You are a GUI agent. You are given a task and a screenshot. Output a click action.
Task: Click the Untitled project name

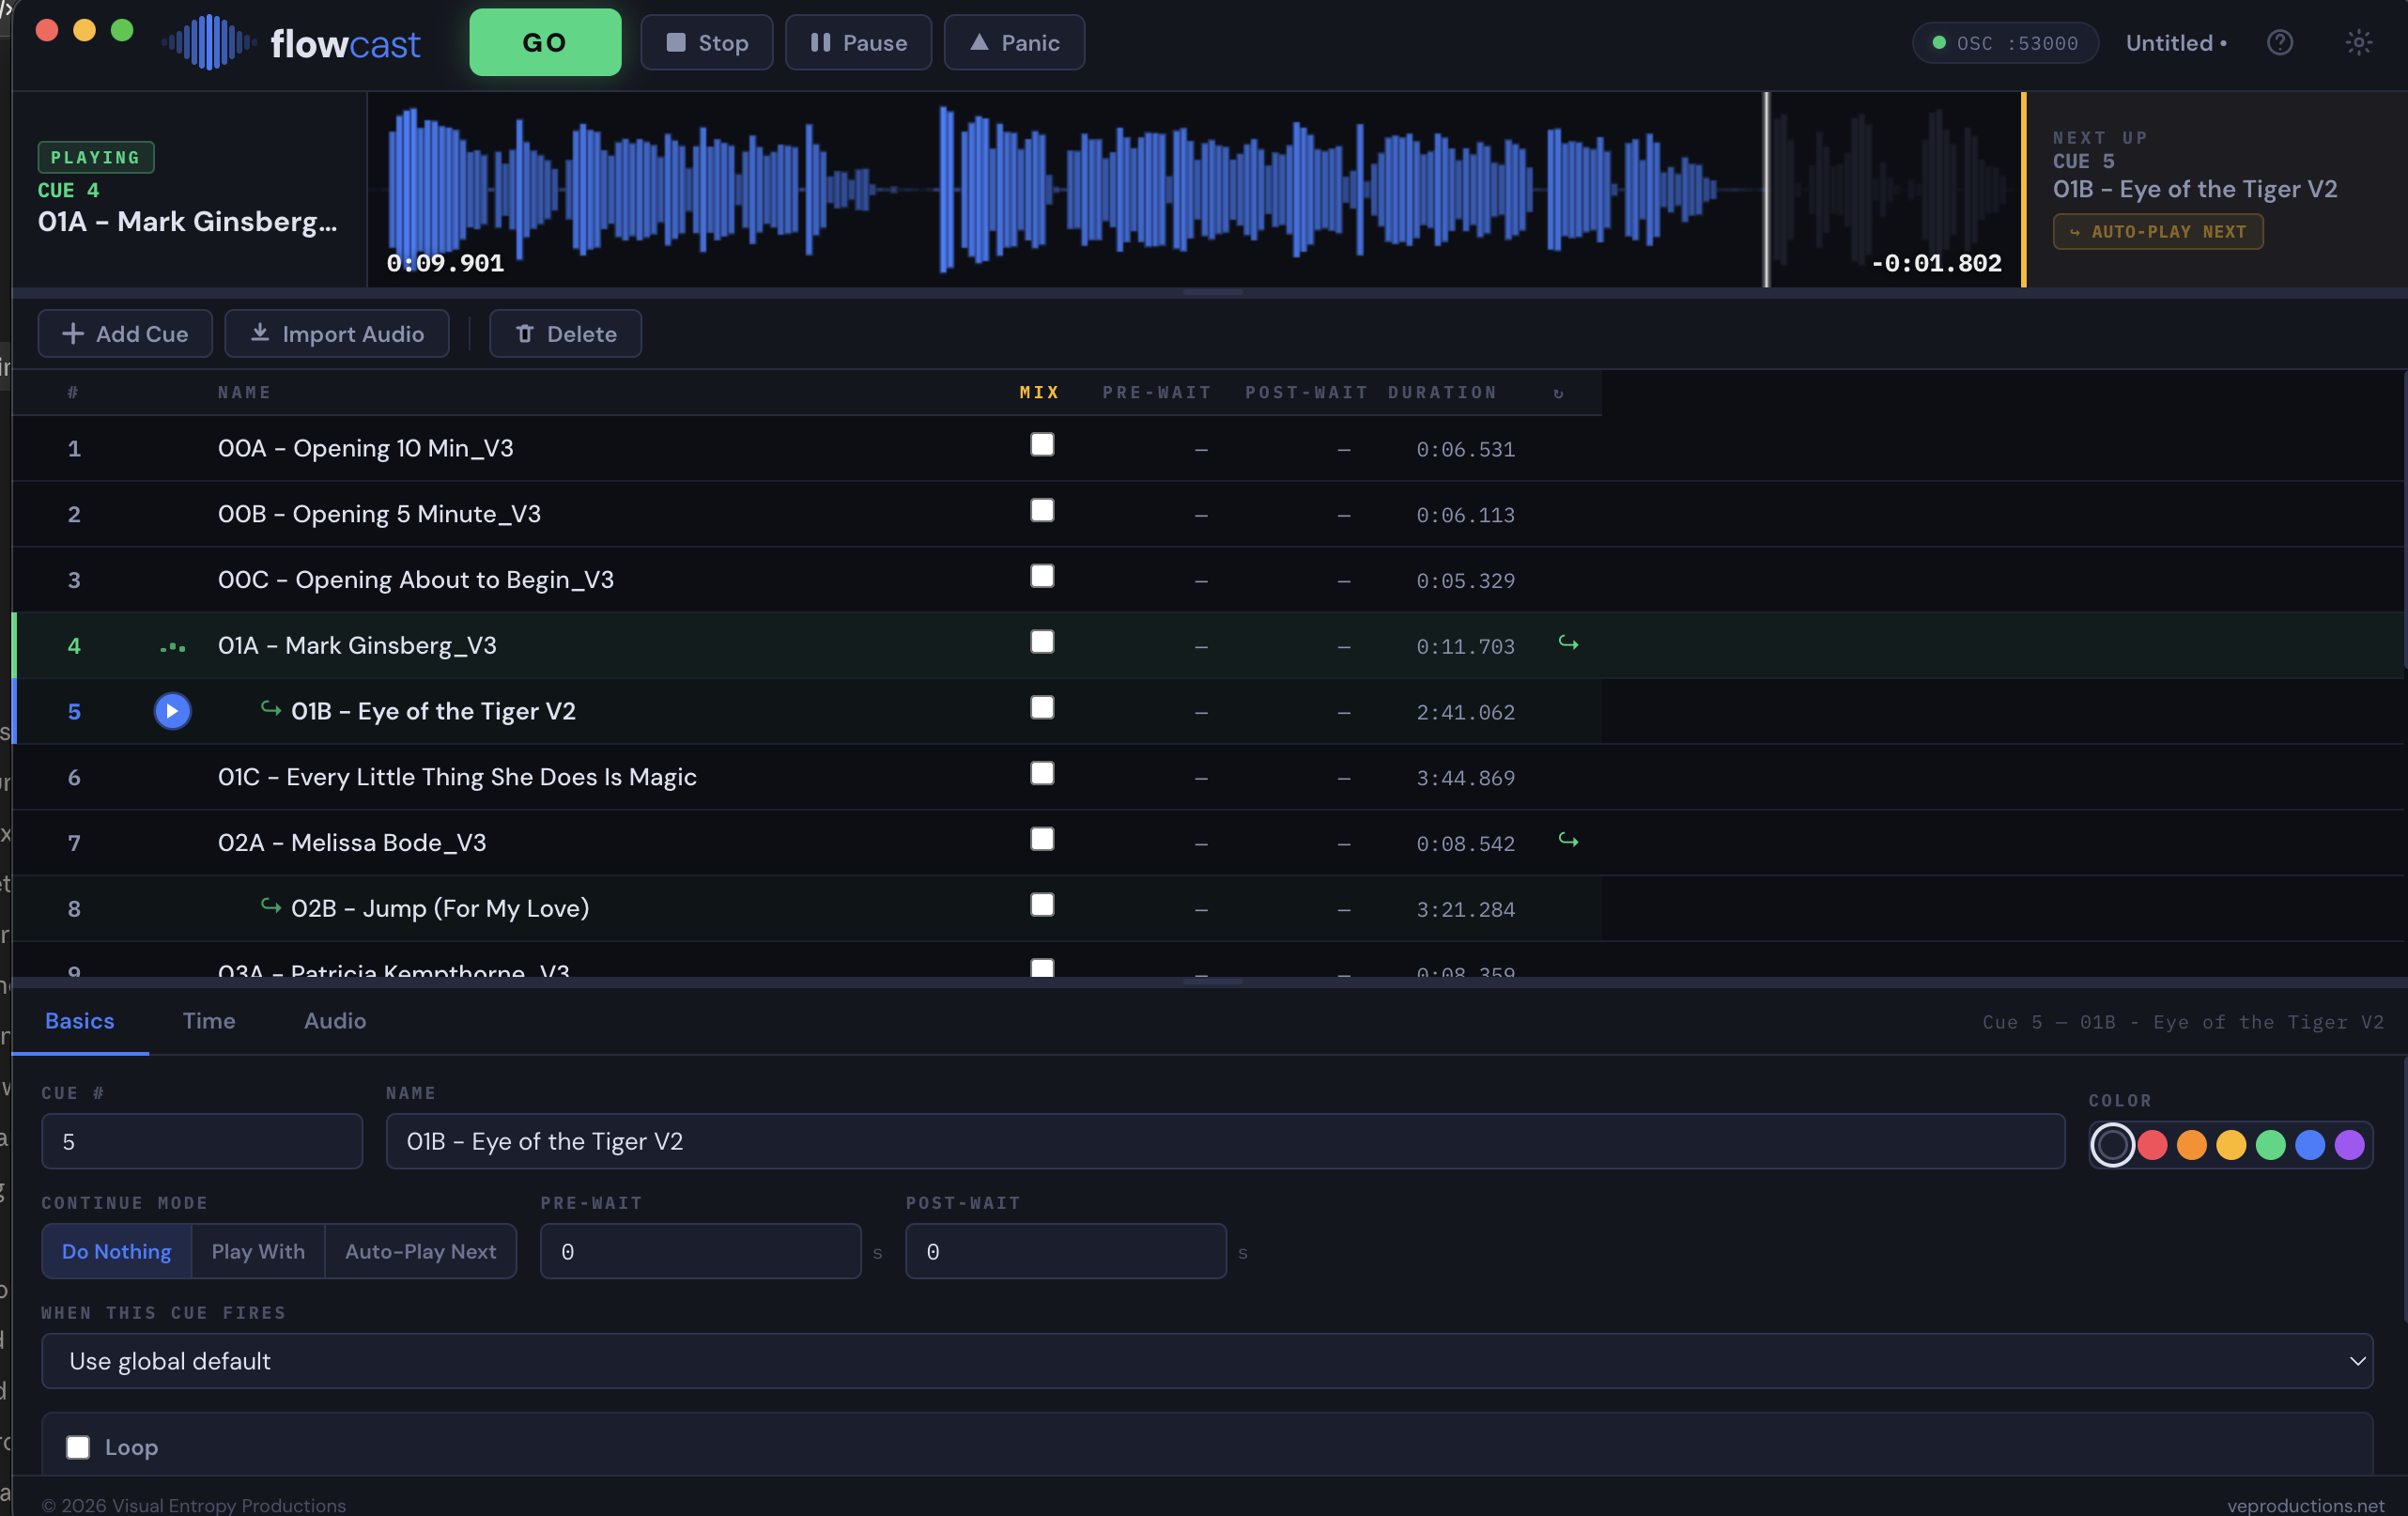[2176, 43]
